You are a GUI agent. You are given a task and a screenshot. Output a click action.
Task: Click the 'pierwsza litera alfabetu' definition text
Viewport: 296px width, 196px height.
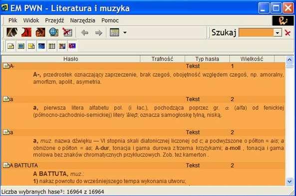158,111
